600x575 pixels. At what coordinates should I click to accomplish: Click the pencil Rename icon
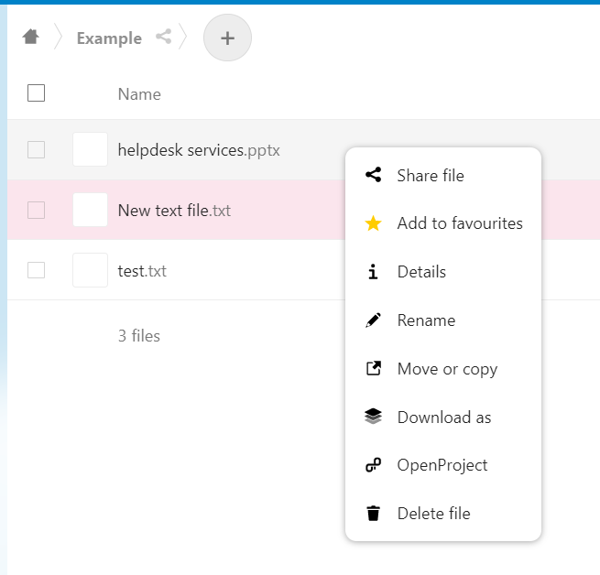pos(373,320)
